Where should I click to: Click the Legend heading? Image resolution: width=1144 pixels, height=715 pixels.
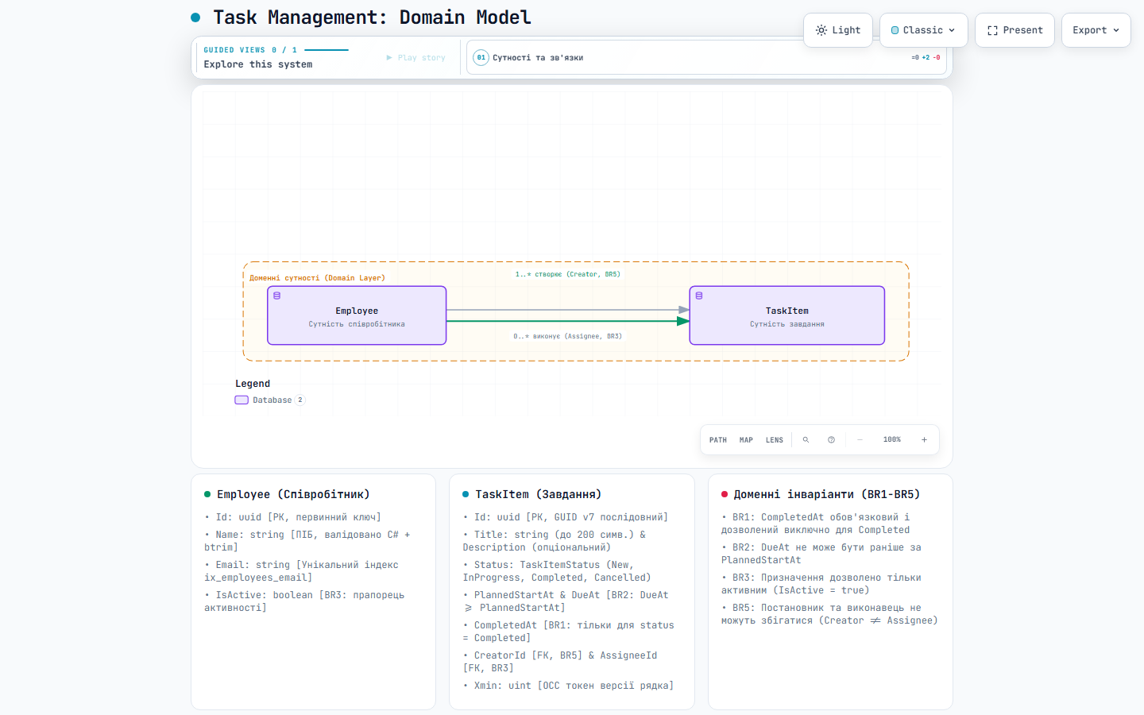[x=253, y=384]
